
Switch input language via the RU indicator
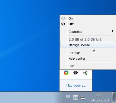pos(68,97)
